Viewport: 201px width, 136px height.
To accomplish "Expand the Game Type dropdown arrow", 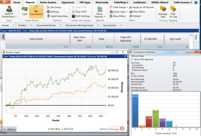I will [x=127, y=12].
